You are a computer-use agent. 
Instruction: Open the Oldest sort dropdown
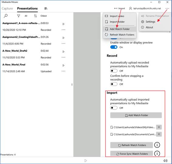(43, 16)
